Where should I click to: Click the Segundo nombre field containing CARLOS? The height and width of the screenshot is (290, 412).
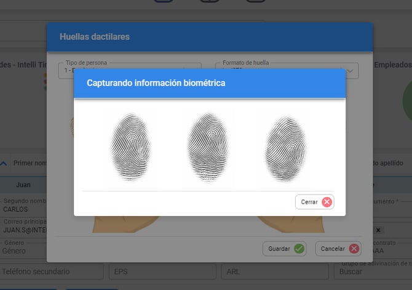point(23,209)
